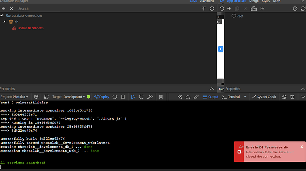Open the wrench tools icon

(150, 97)
